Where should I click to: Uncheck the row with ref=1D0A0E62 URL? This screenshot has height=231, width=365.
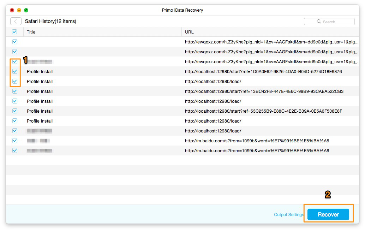coord(15,71)
